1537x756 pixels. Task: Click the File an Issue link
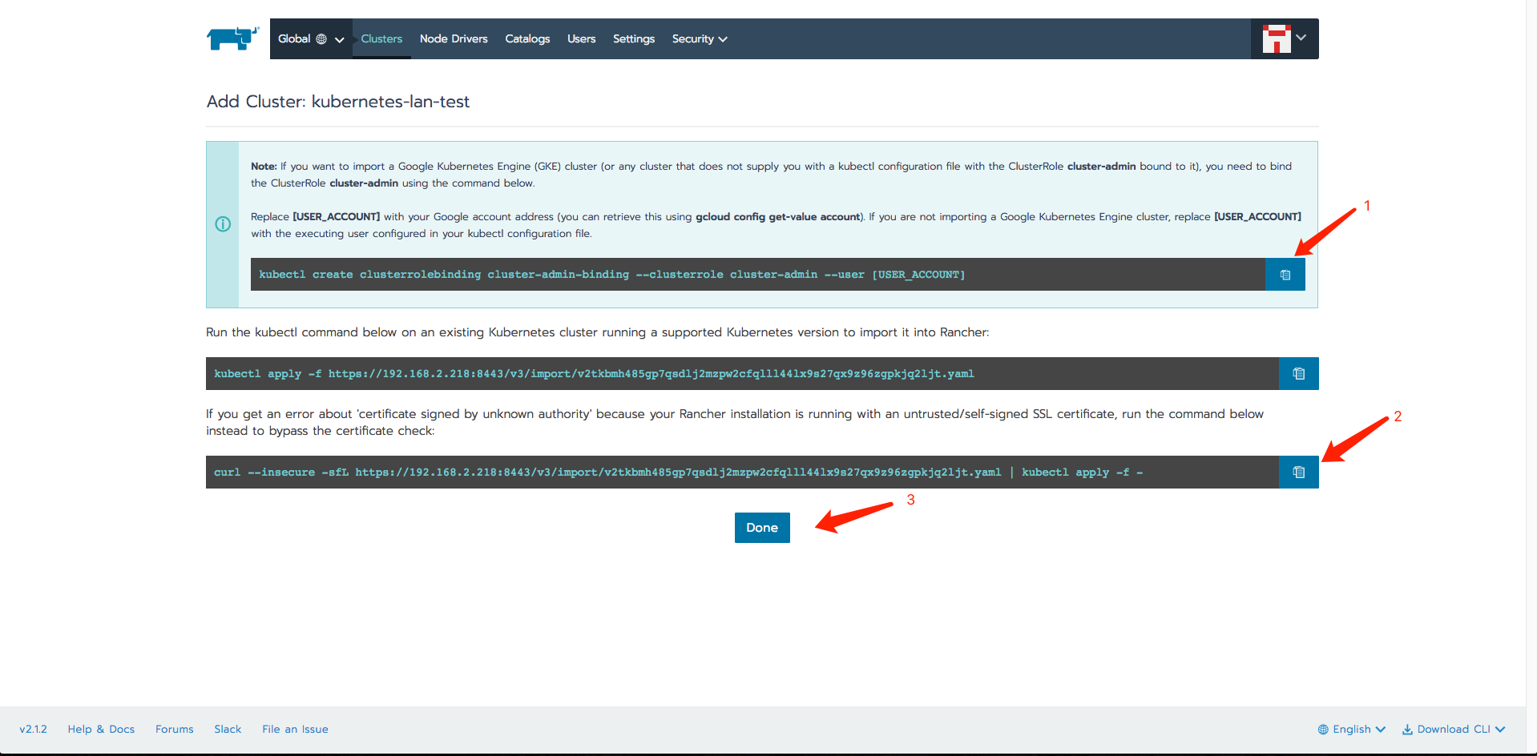pyautogui.click(x=295, y=730)
